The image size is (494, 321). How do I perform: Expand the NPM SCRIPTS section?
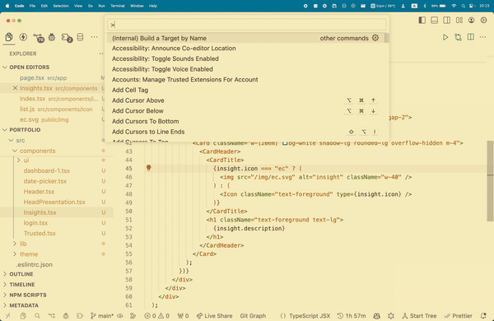pyautogui.click(x=28, y=295)
